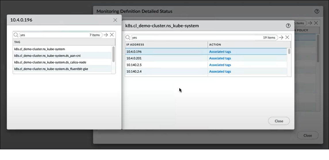329x160 pixels.
Task: Open help for Monitoring Definition Detailed Status
Action: (317, 11)
